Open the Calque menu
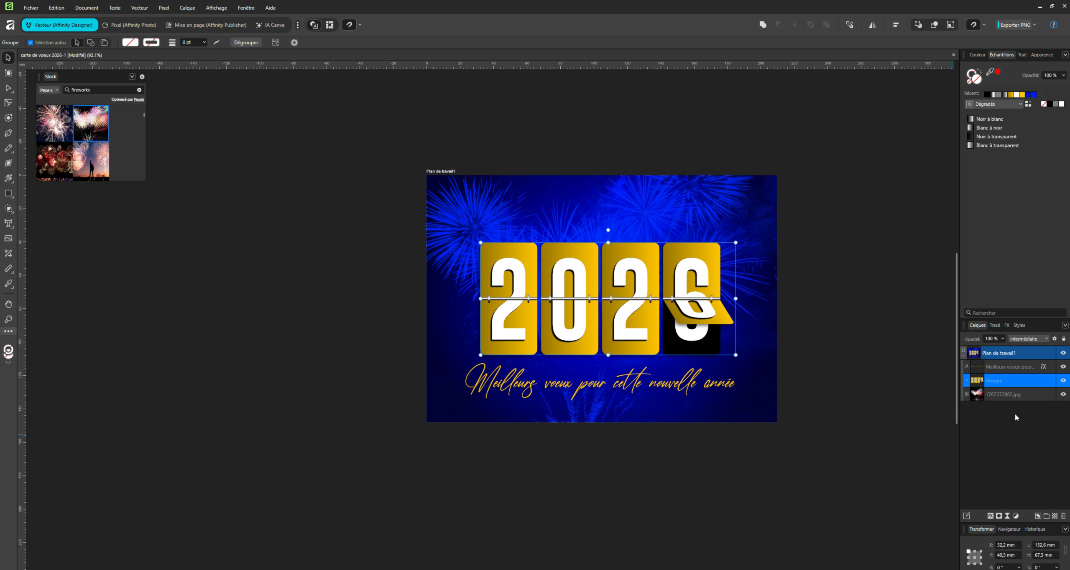 [x=187, y=8]
